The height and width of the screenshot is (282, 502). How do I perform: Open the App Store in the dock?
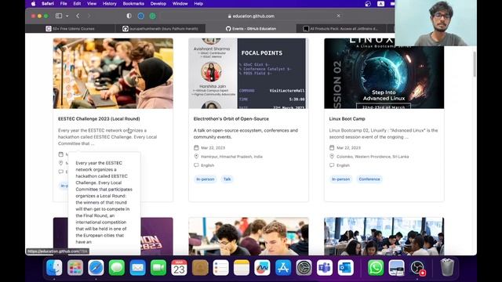pos(283,268)
